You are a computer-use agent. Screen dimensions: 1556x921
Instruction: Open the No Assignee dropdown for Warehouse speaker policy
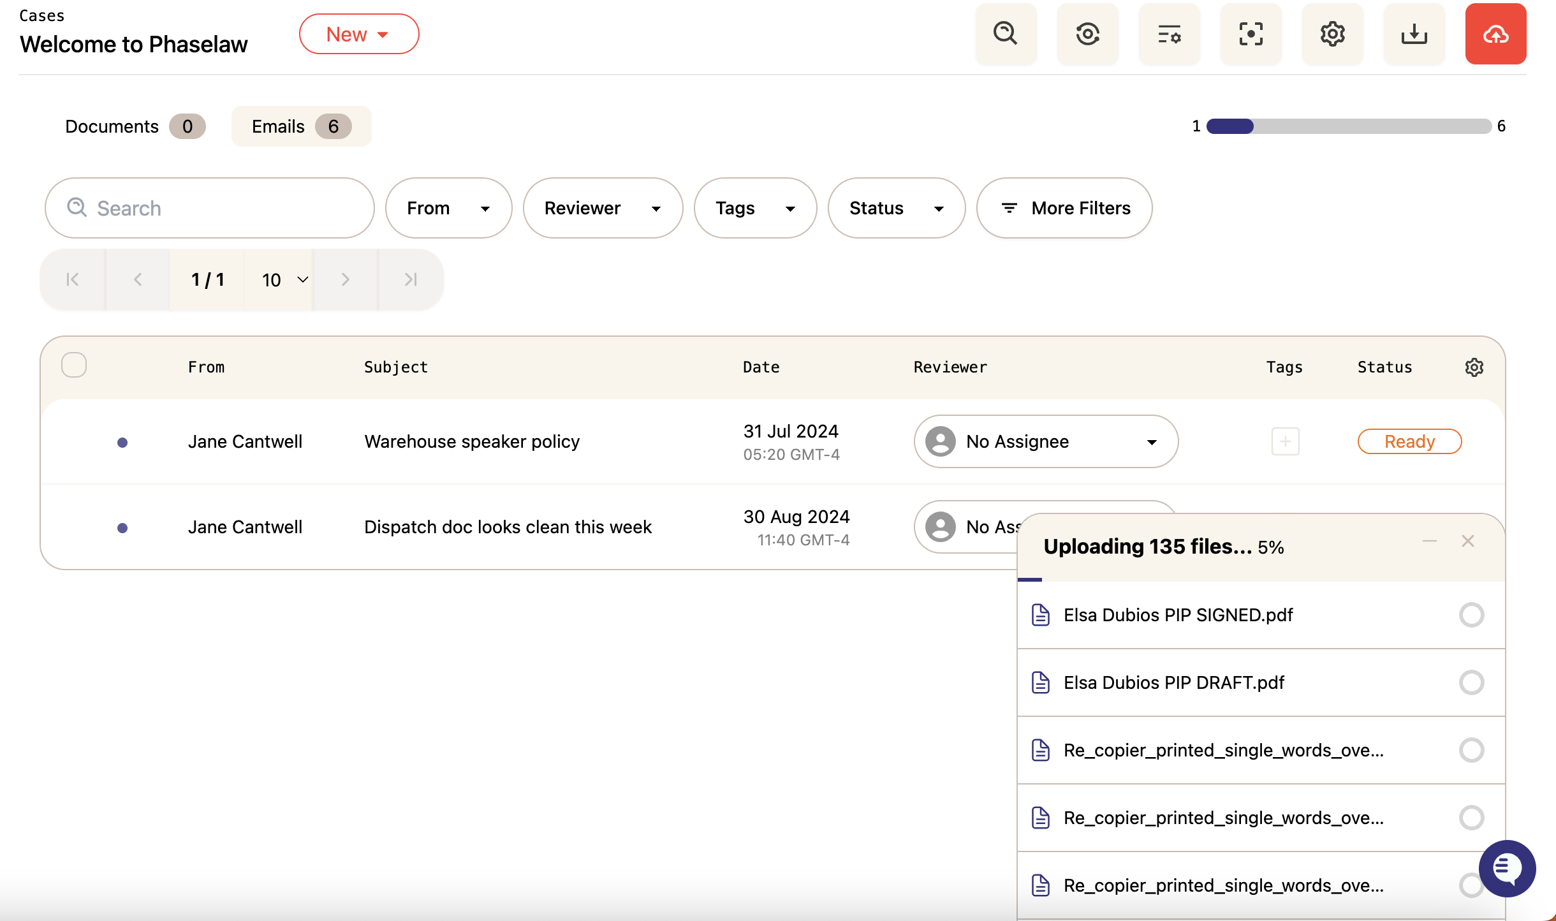pyautogui.click(x=1046, y=441)
